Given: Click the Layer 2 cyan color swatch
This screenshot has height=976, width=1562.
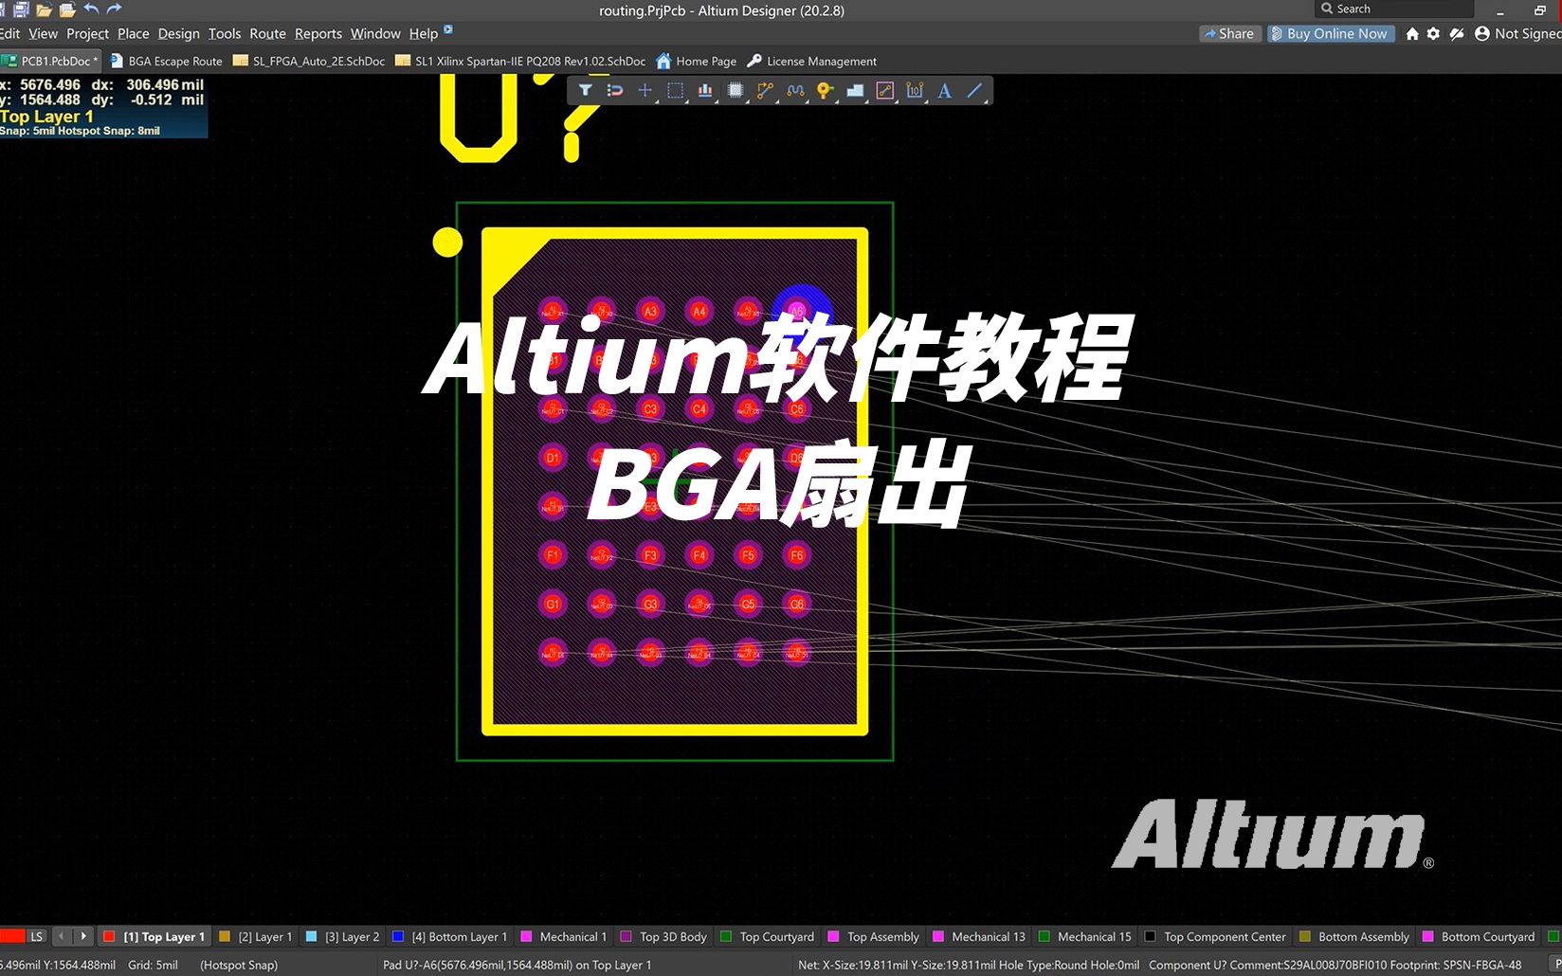Looking at the screenshot, I should pyautogui.click(x=311, y=936).
